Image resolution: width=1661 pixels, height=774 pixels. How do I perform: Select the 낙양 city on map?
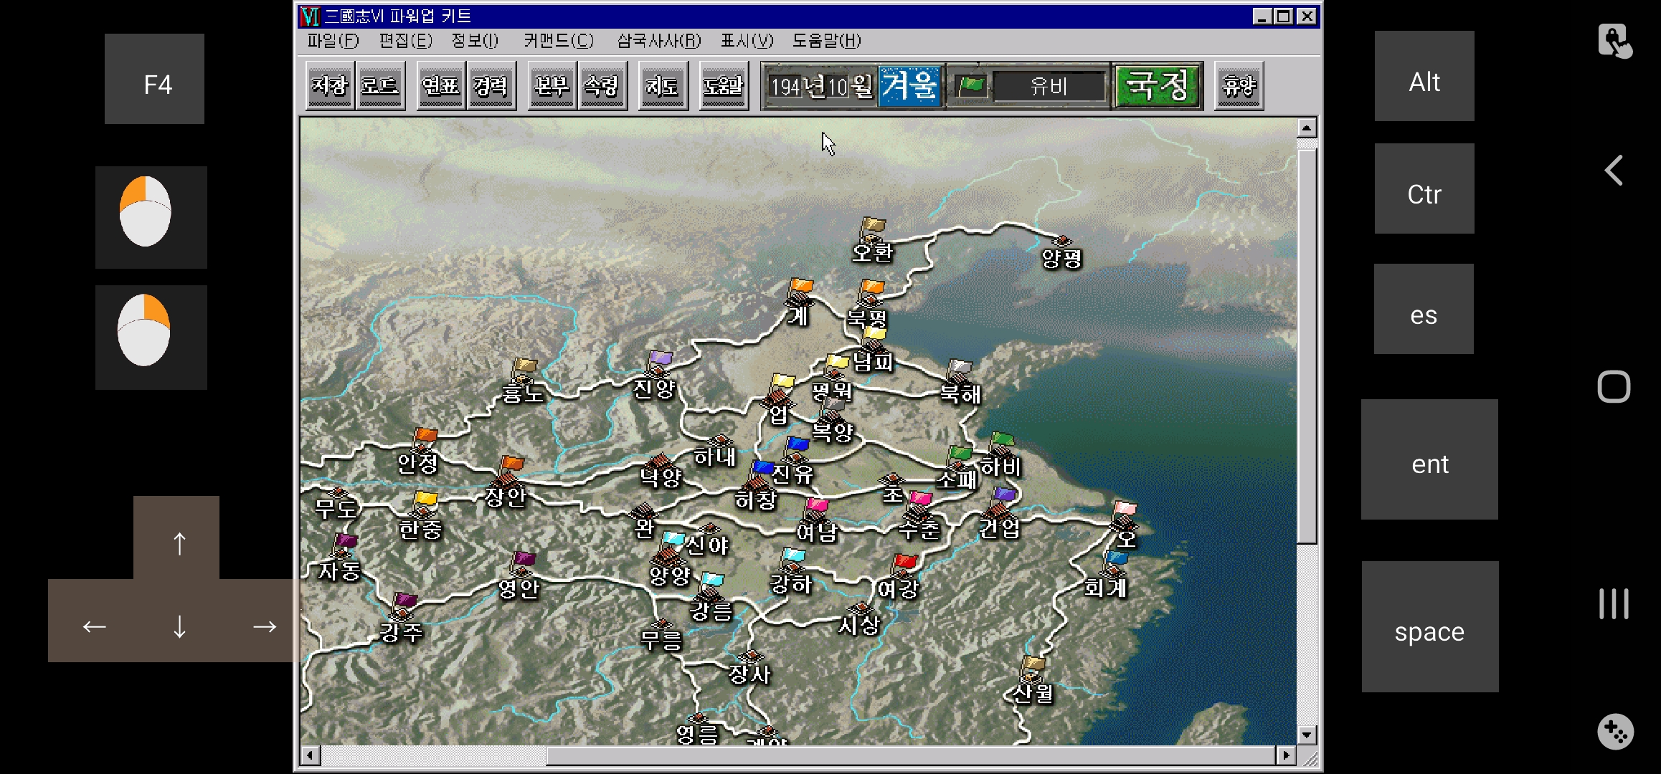pos(661,469)
